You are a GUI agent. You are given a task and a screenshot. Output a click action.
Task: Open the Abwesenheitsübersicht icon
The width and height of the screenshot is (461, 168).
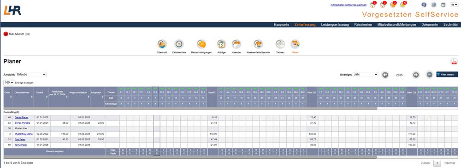259,44
